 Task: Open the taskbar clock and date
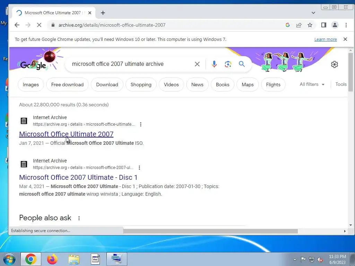[337, 259]
